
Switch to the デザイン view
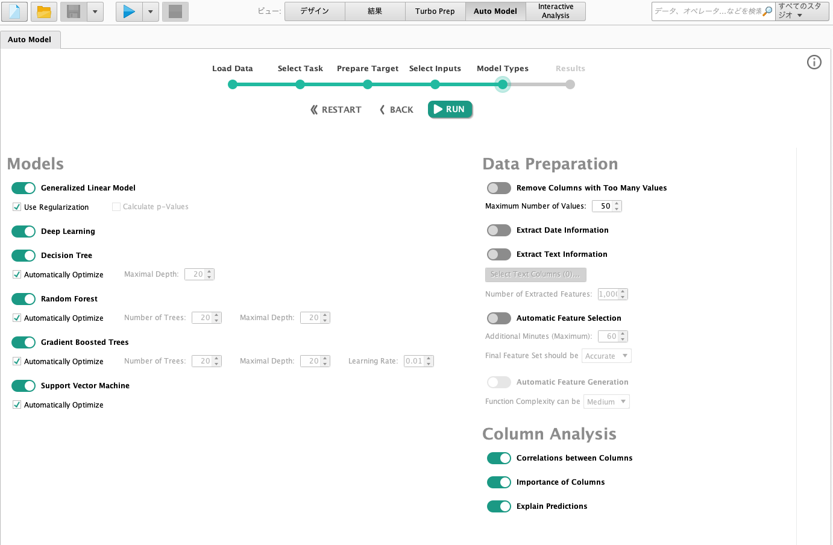click(x=315, y=11)
